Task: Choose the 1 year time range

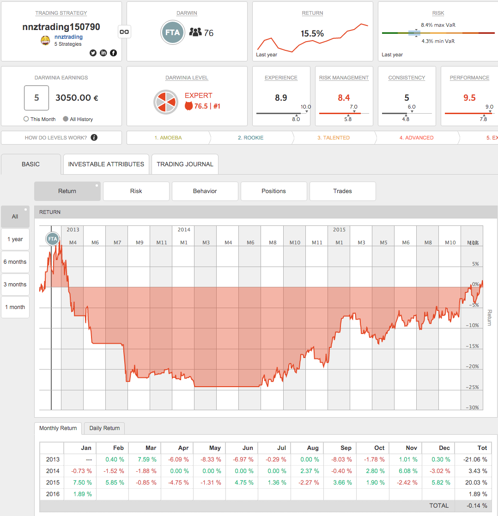Action: 15,239
